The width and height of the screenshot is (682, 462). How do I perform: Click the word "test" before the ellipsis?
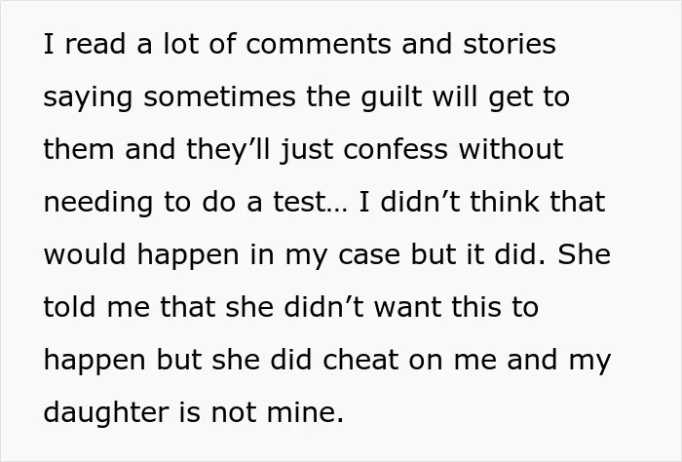coord(300,203)
